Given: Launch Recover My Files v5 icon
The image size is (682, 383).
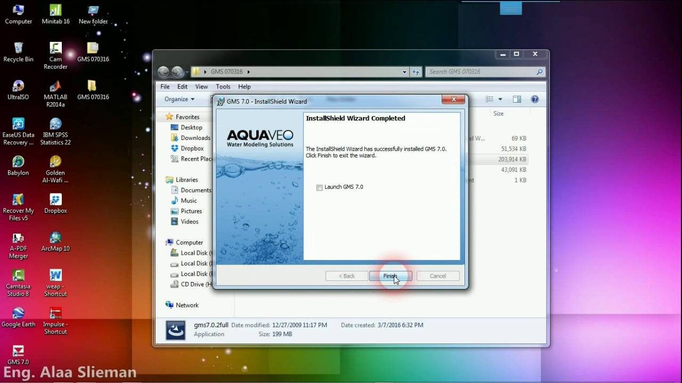Looking at the screenshot, I should tap(18, 206).
